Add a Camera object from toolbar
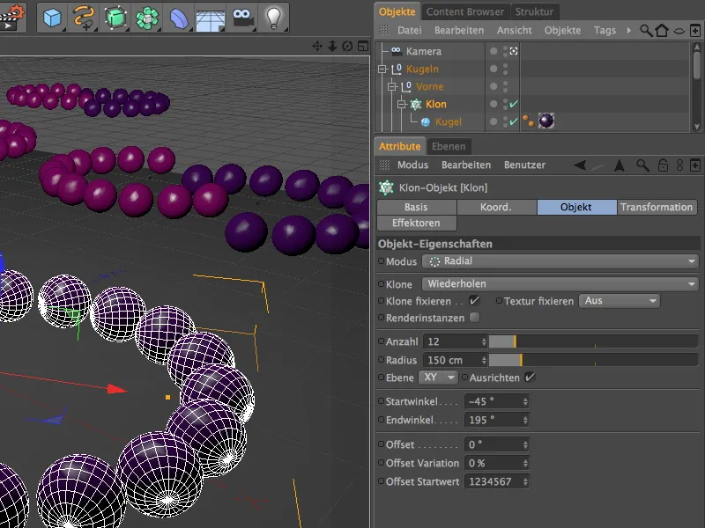The height and width of the screenshot is (528, 705). (x=242, y=18)
